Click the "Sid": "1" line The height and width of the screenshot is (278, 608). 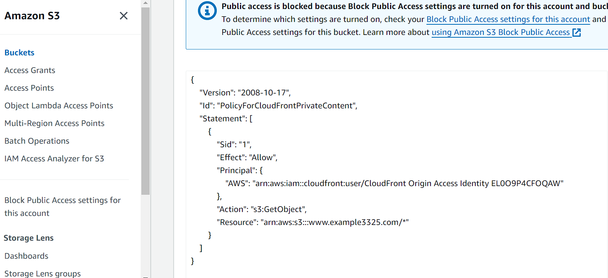pyautogui.click(x=234, y=144)
